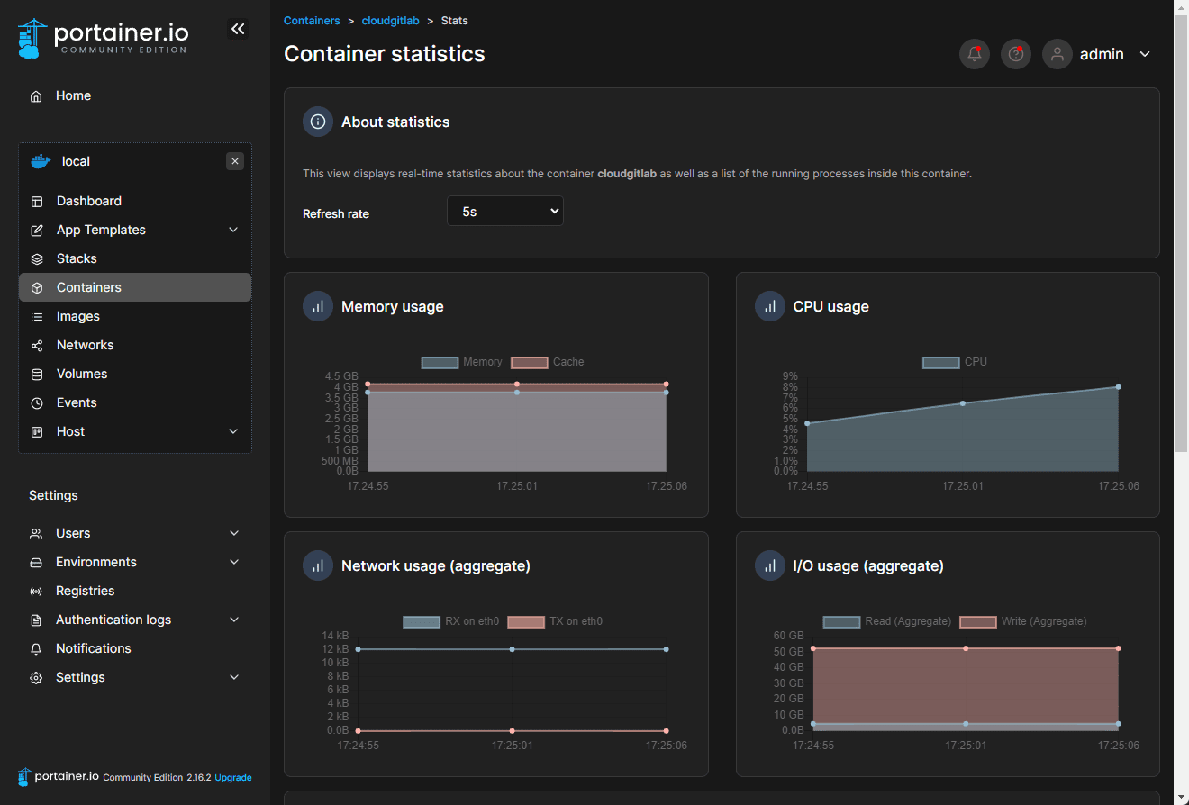Toggle the Write (Aggregate) color swatch

[978, 621]
